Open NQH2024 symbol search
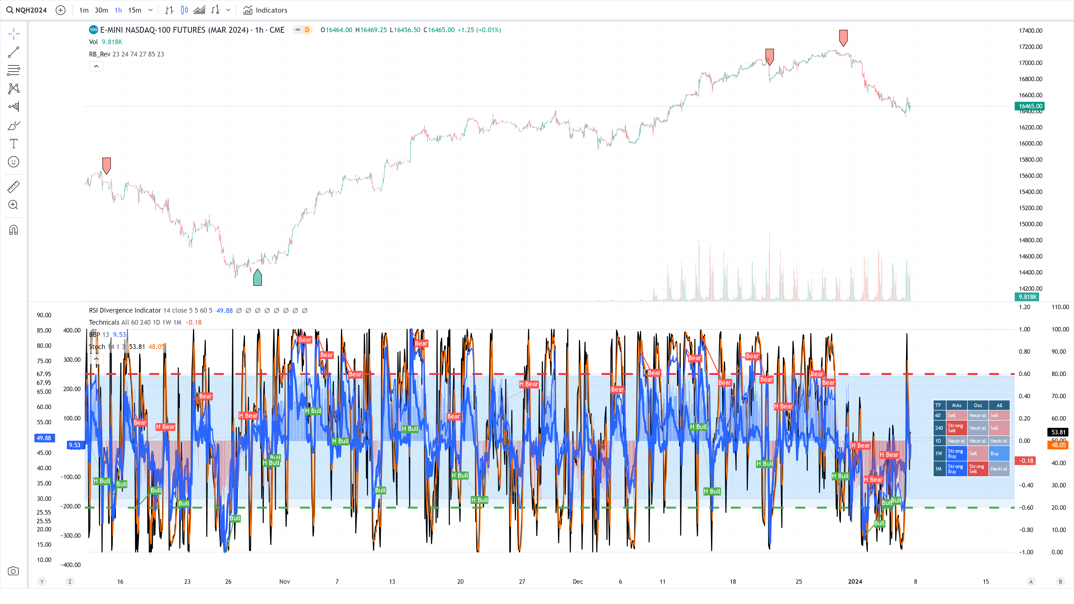The height and width of the screenshot is (604, 1074). [x=27, y=10]
